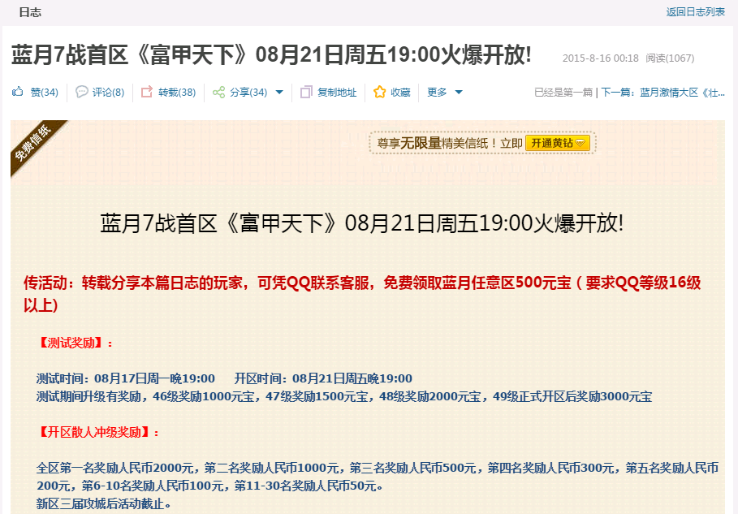
Task: Open next post link 蓝月激情大区
Action: click(x=682, y=93)
